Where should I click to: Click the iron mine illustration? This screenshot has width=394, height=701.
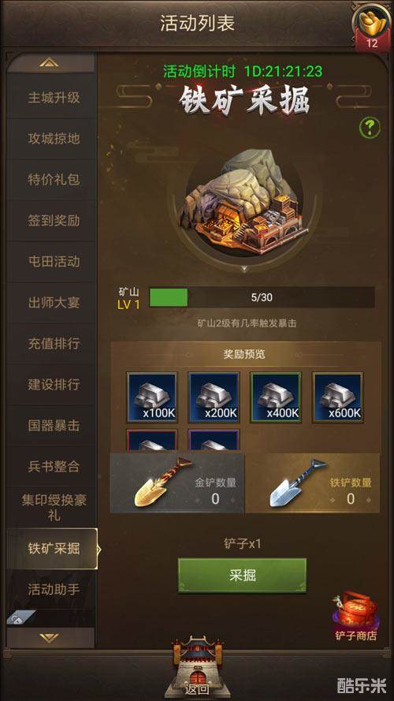click(243, 203)
